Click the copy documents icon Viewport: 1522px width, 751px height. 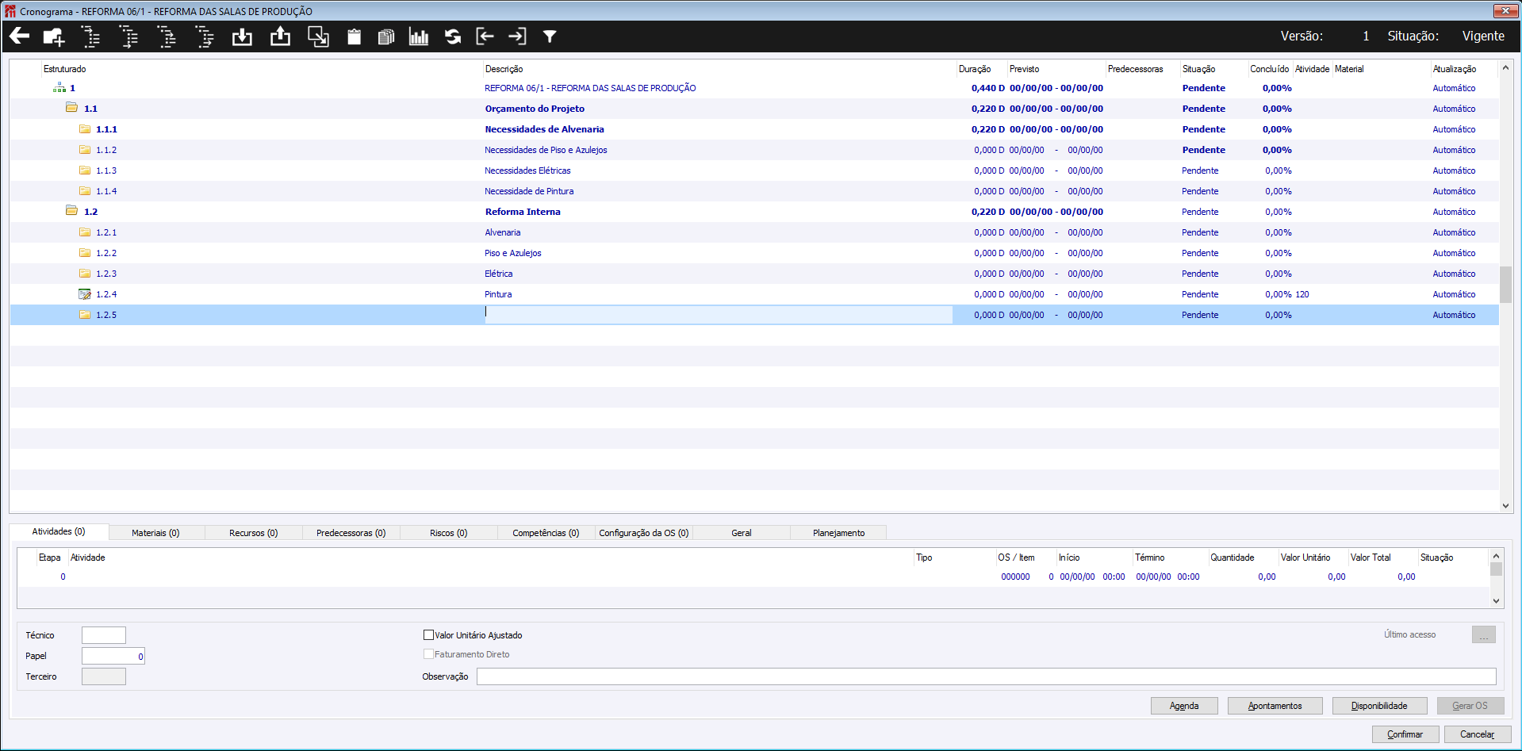point(386,36)
